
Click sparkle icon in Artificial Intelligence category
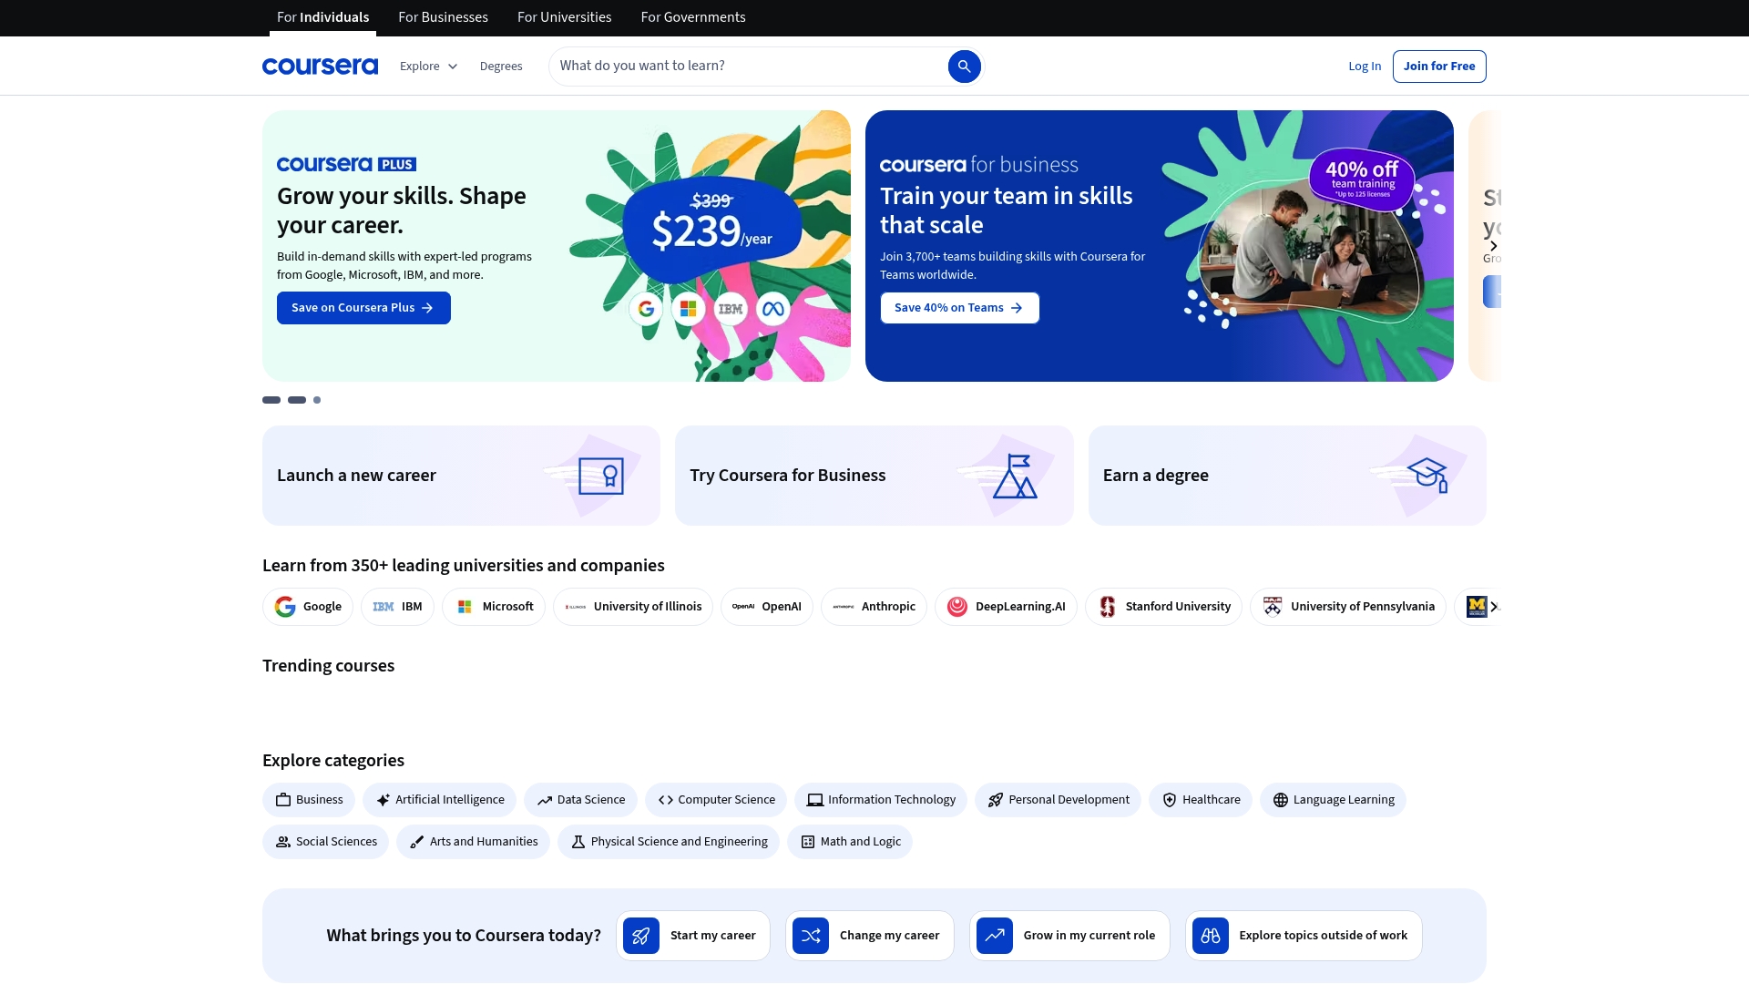[x=383, y=800]
